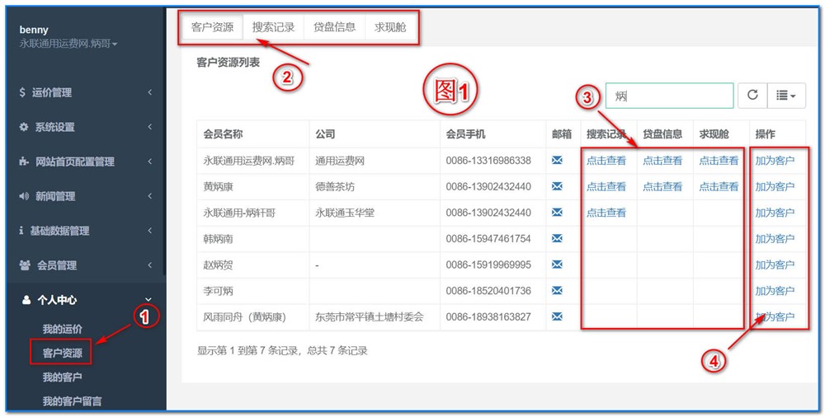Open user dropdown 永联通用运费网.炳哥

coord(68,44)
